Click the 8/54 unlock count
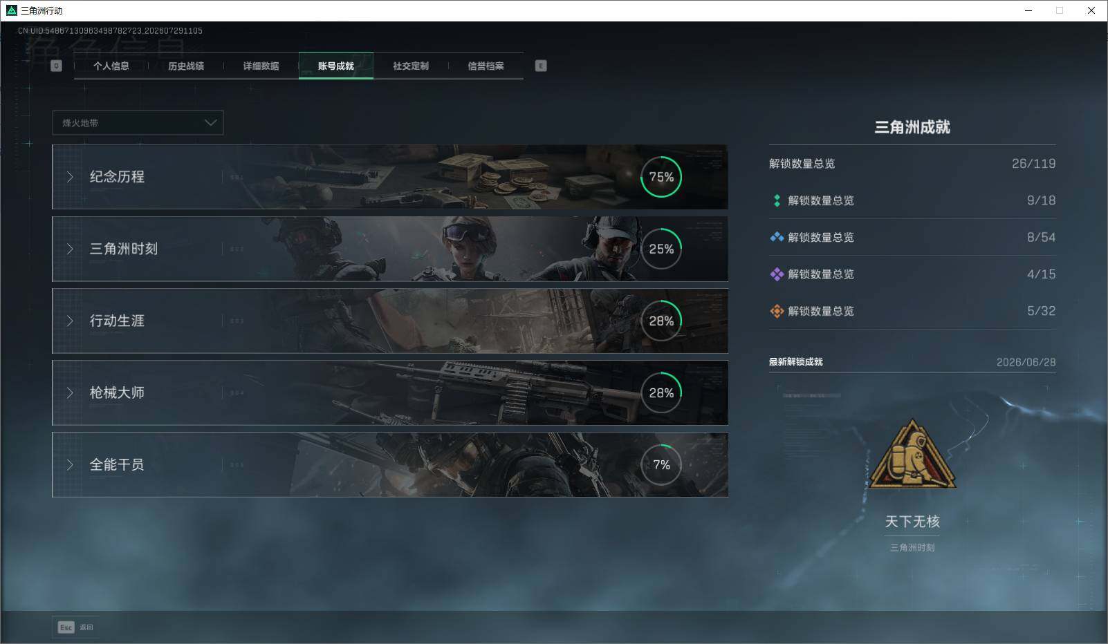 1041,237
